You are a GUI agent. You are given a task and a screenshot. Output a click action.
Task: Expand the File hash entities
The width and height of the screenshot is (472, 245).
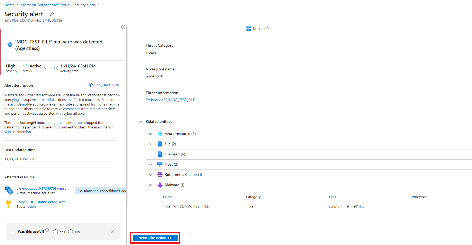[x=151, y=154]
